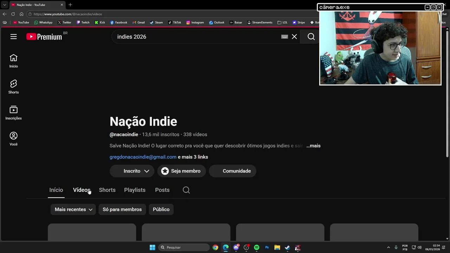Open the Gmail bookmark
The width and height of the screenshot is (450, 253).
click(x=139, y=22)
